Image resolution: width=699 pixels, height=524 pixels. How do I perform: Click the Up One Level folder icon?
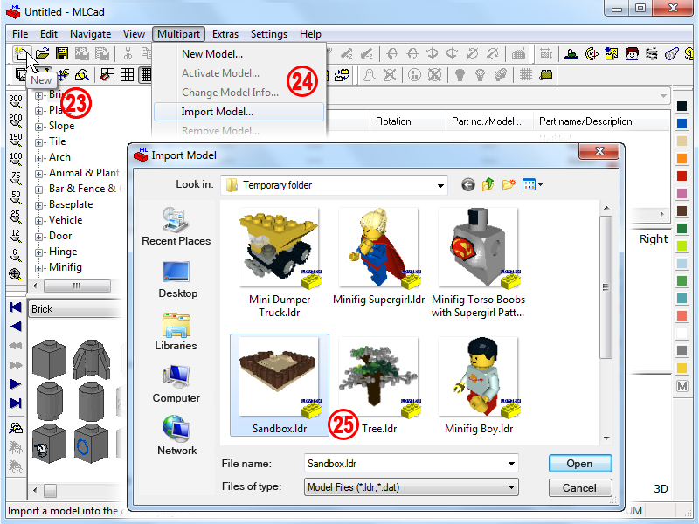click(x=488, y=184)
